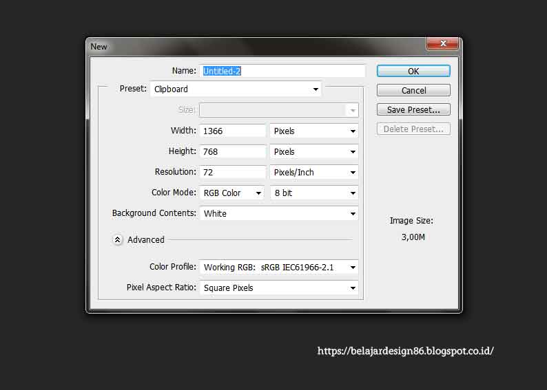Open the Preset dropdown showing Clipboard
This screenshot has width=547, height=390.
236,89
